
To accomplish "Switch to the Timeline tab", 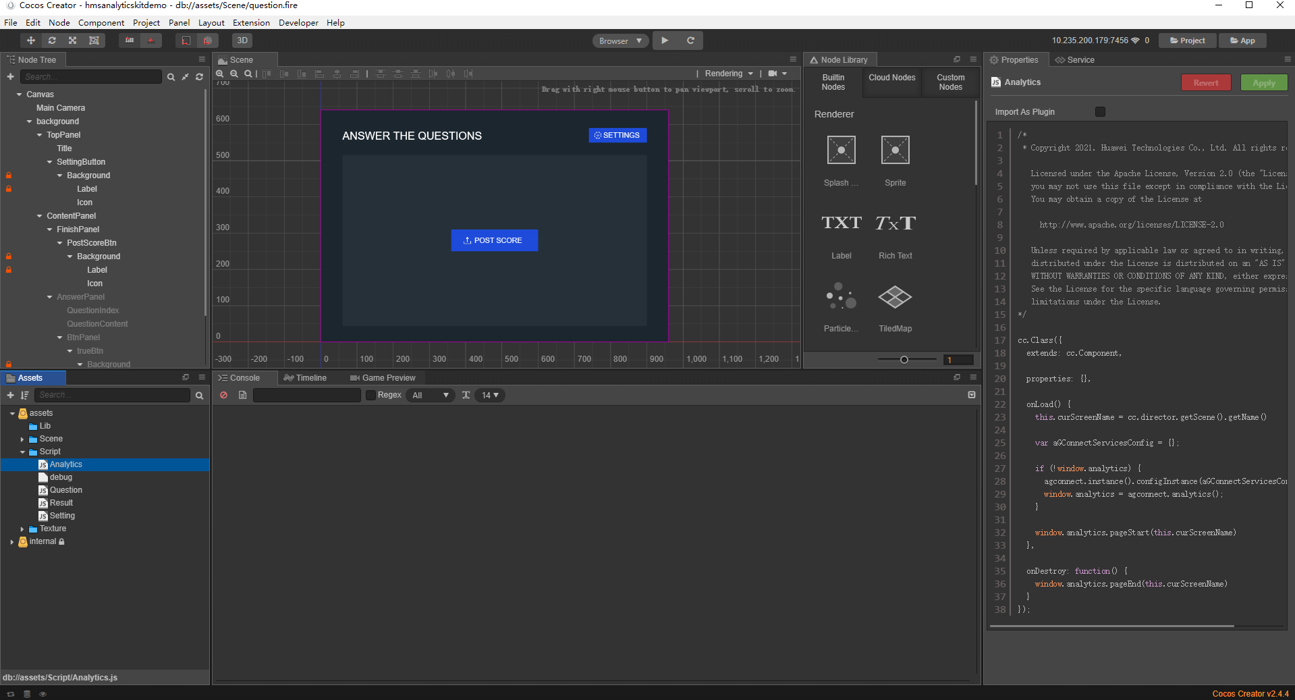I will click(x=306, y=378).
